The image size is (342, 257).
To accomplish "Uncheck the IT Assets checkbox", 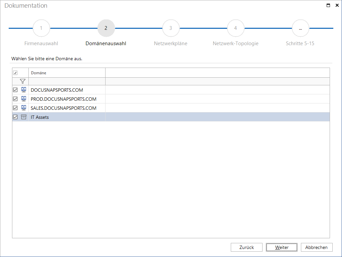I will pyautogui.click(x=15, y=117).
